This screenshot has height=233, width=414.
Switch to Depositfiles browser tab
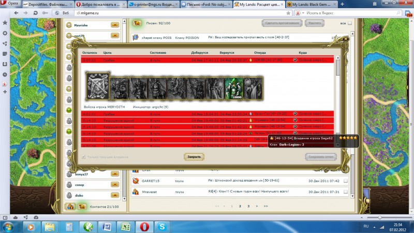[x=48, y=4]
